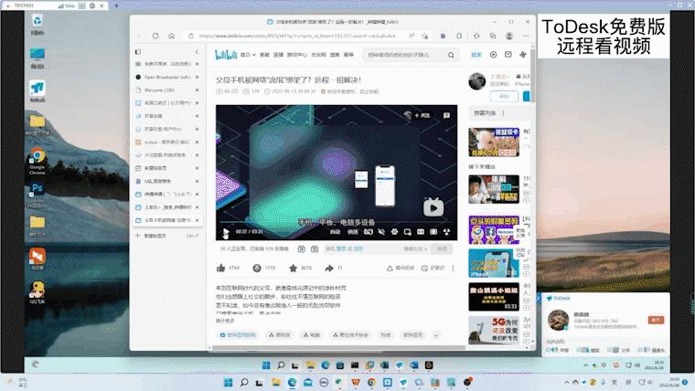Open the Edge three-dot menu

click(x=526, y=36)
